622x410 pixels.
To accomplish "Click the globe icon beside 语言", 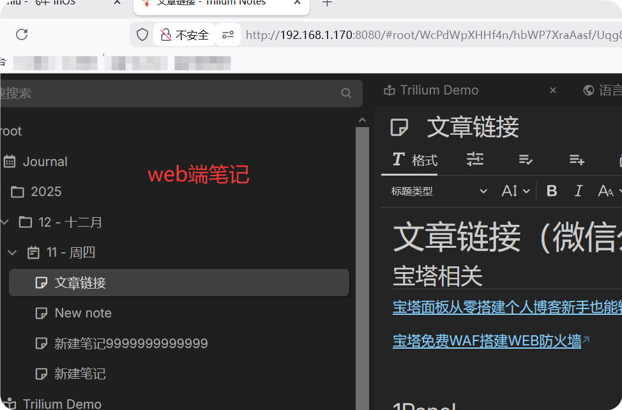I will pyautogui.click(x=588, y=90).
